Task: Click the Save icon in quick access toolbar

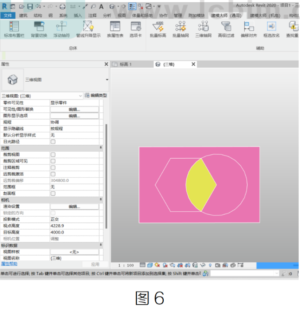Action: coord(30,7)
